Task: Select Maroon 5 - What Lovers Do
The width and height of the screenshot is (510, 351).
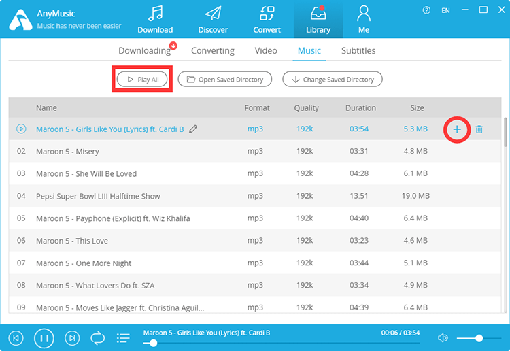Action: (x=255, y=285)
